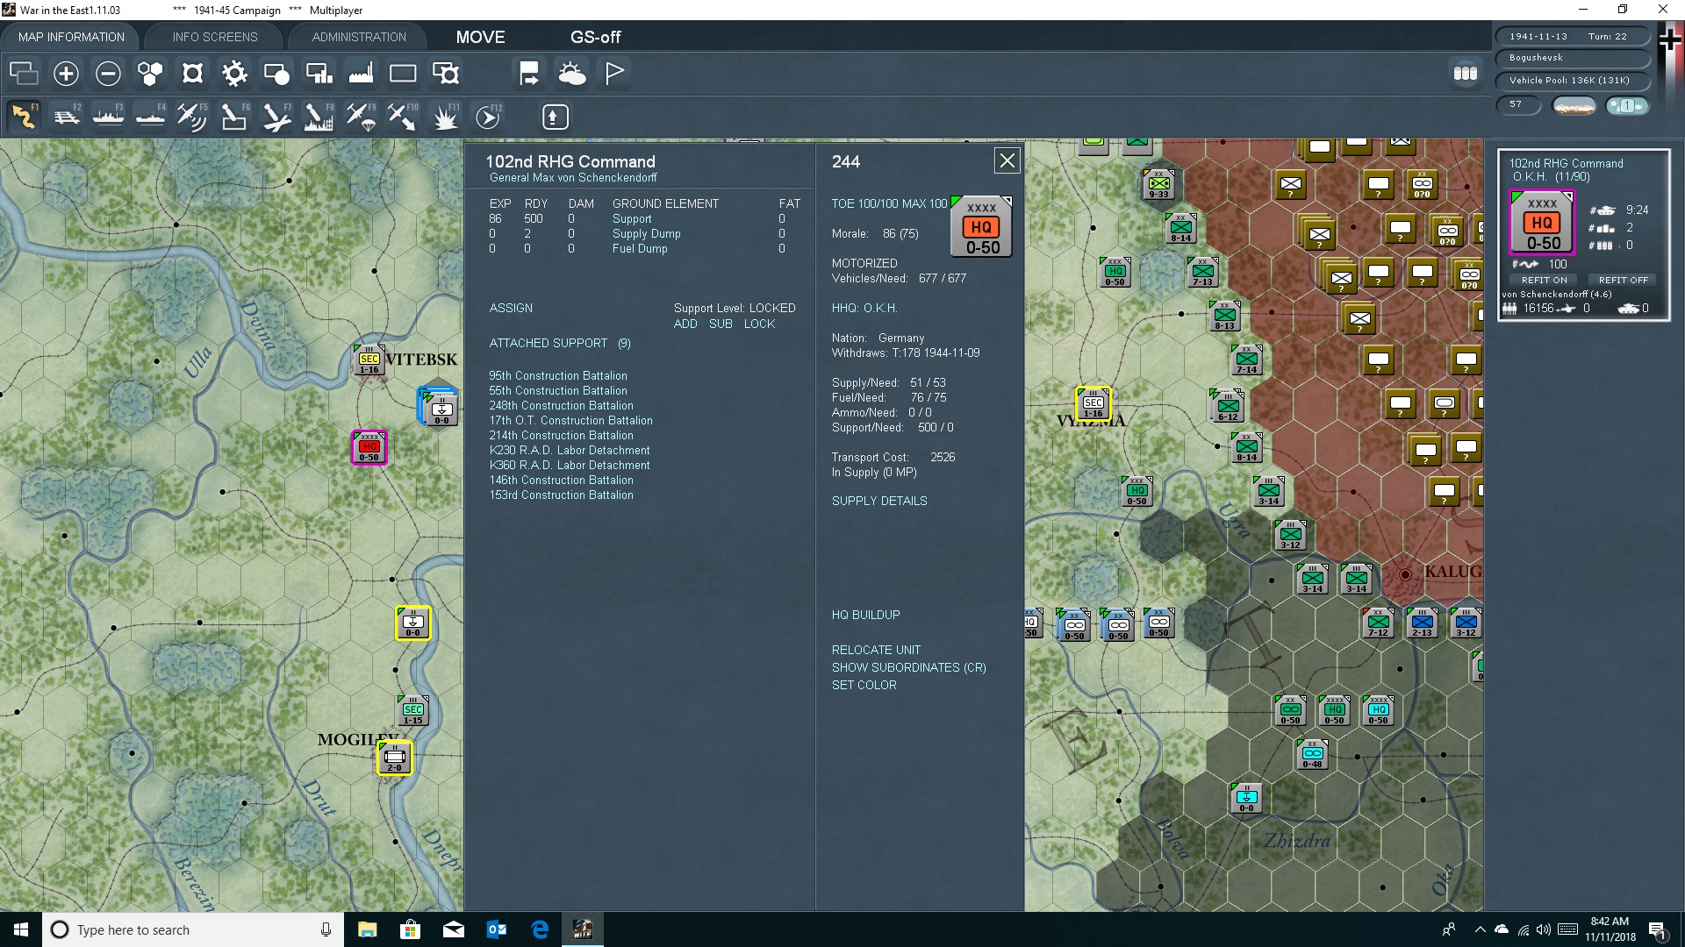Open the INFO SCREENS tab

(215, 37)
